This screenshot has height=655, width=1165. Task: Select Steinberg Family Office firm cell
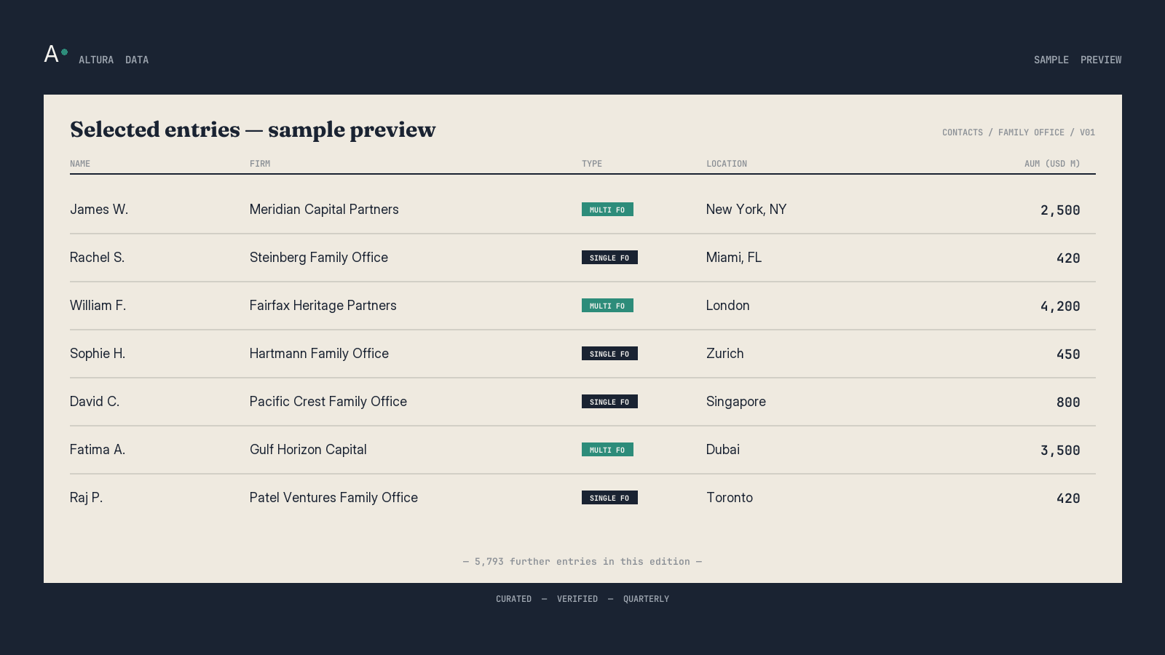click(319, 258)
